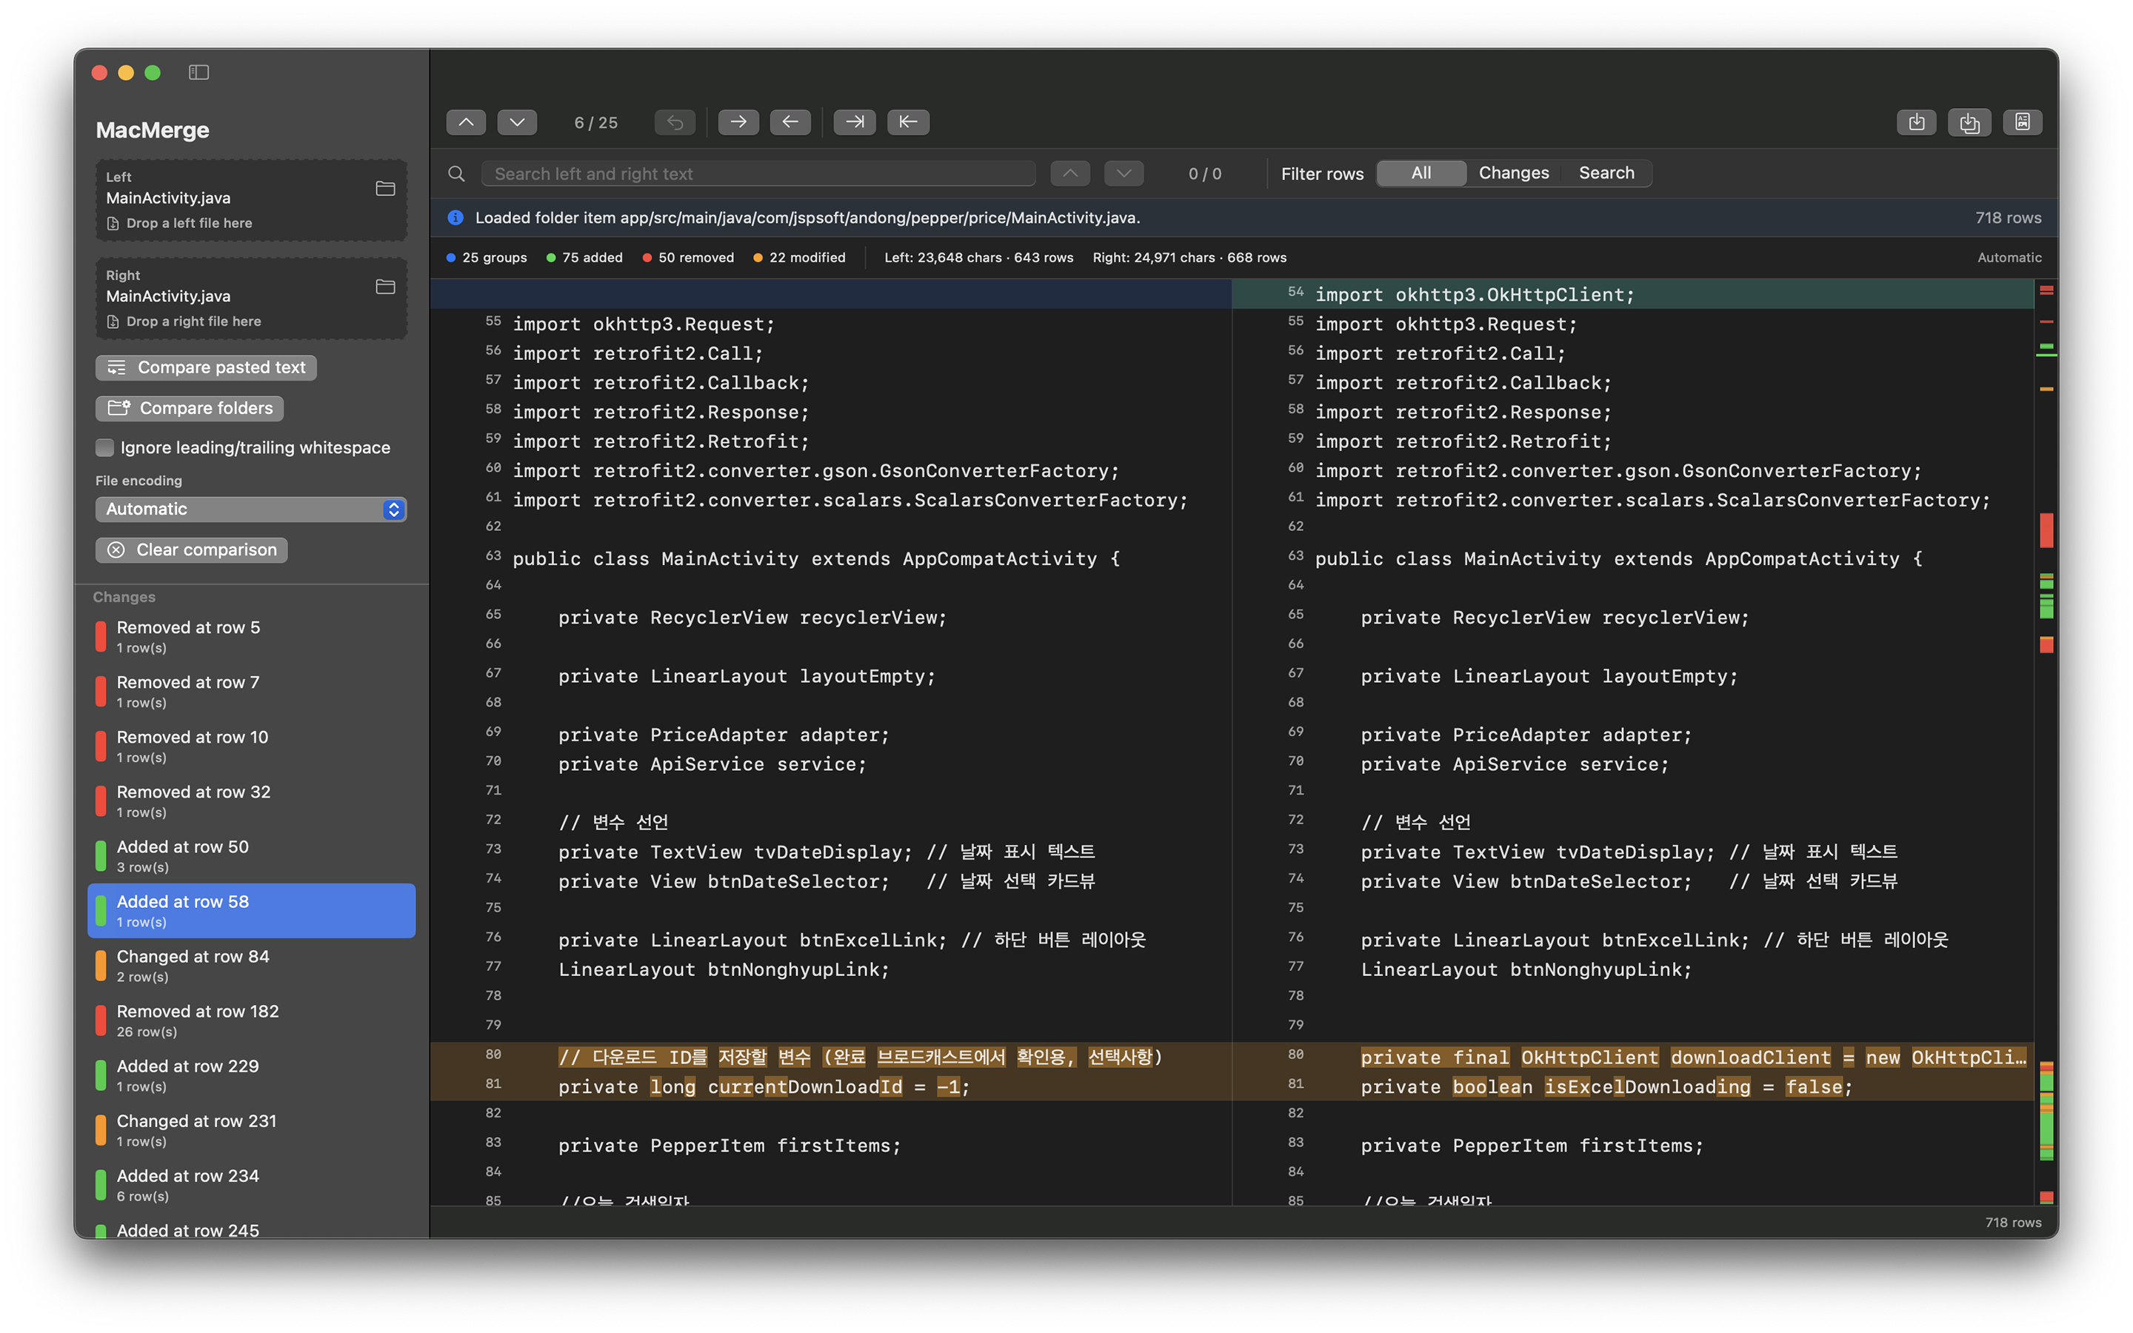Select change Added at row 229
The image size is (2133, 1333).
click(251, 1075)
